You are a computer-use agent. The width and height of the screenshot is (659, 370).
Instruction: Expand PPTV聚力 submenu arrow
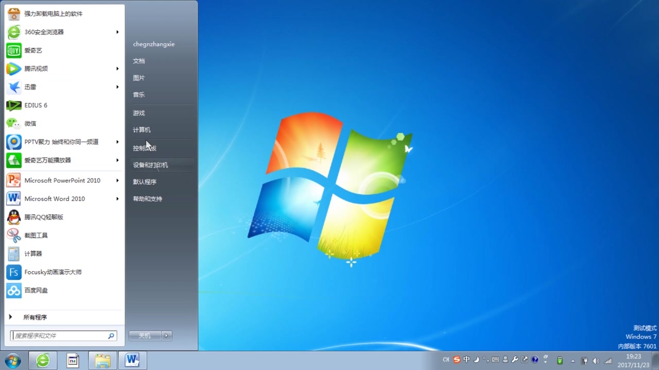click(117, 142)
